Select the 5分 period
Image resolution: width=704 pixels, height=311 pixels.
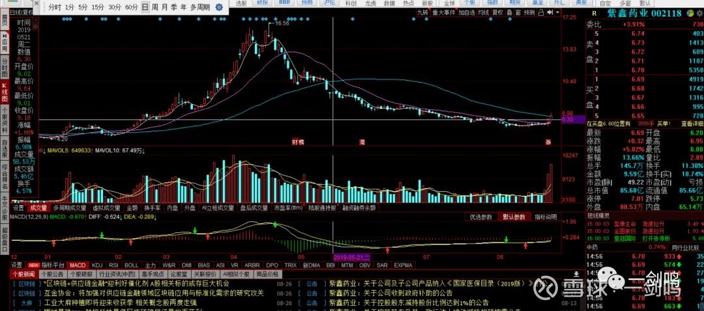pos(83,7)
